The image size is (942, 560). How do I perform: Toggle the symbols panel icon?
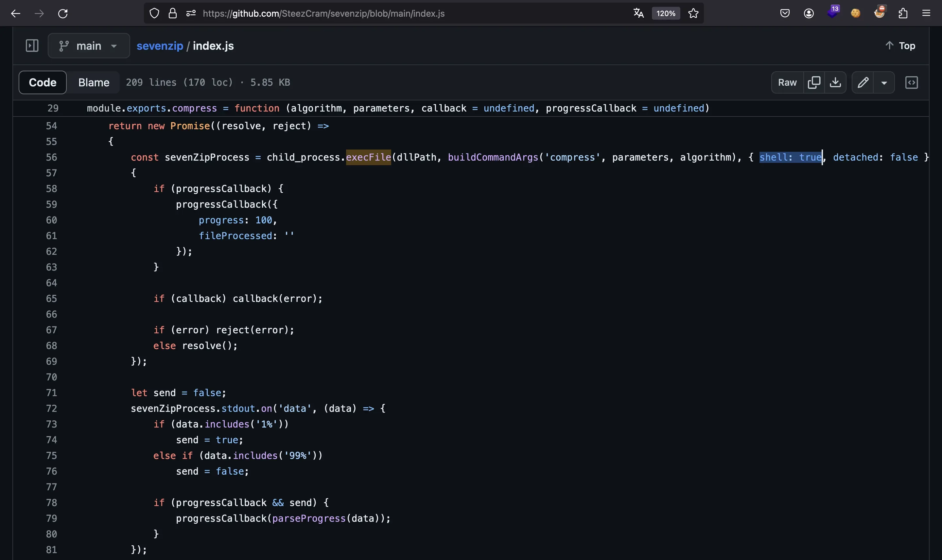(912, 82)
